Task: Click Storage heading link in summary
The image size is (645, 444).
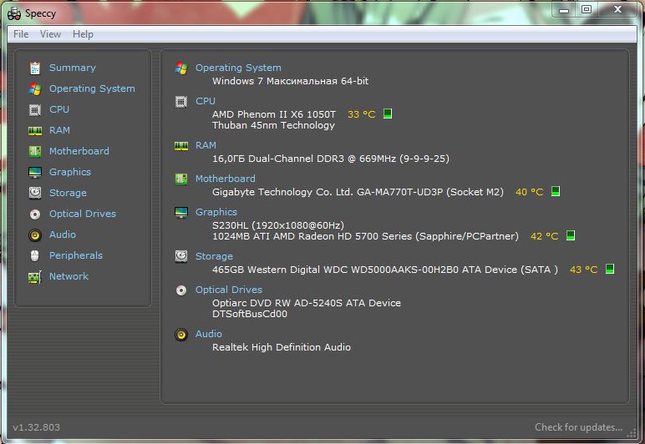Action: [x=214, y=256]
